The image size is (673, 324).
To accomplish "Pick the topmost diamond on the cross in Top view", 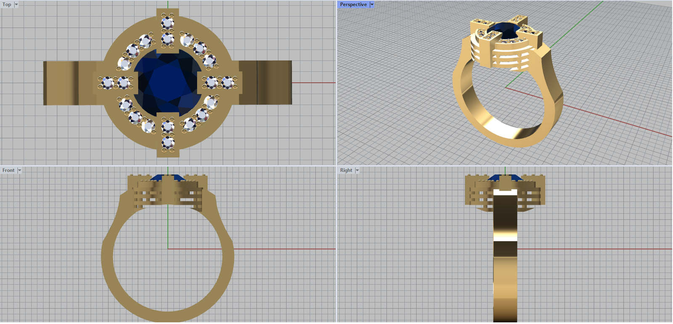I will (x=168, y=21).
